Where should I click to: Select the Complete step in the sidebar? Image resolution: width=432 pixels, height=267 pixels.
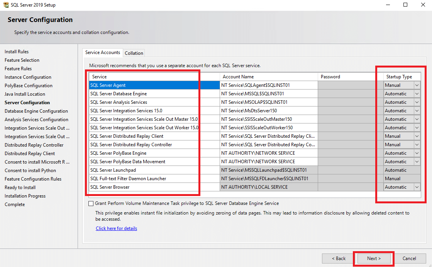(x=15, y=205)
